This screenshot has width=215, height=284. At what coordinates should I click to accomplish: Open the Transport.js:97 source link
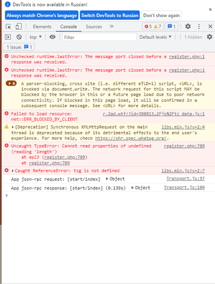(186, 179)
